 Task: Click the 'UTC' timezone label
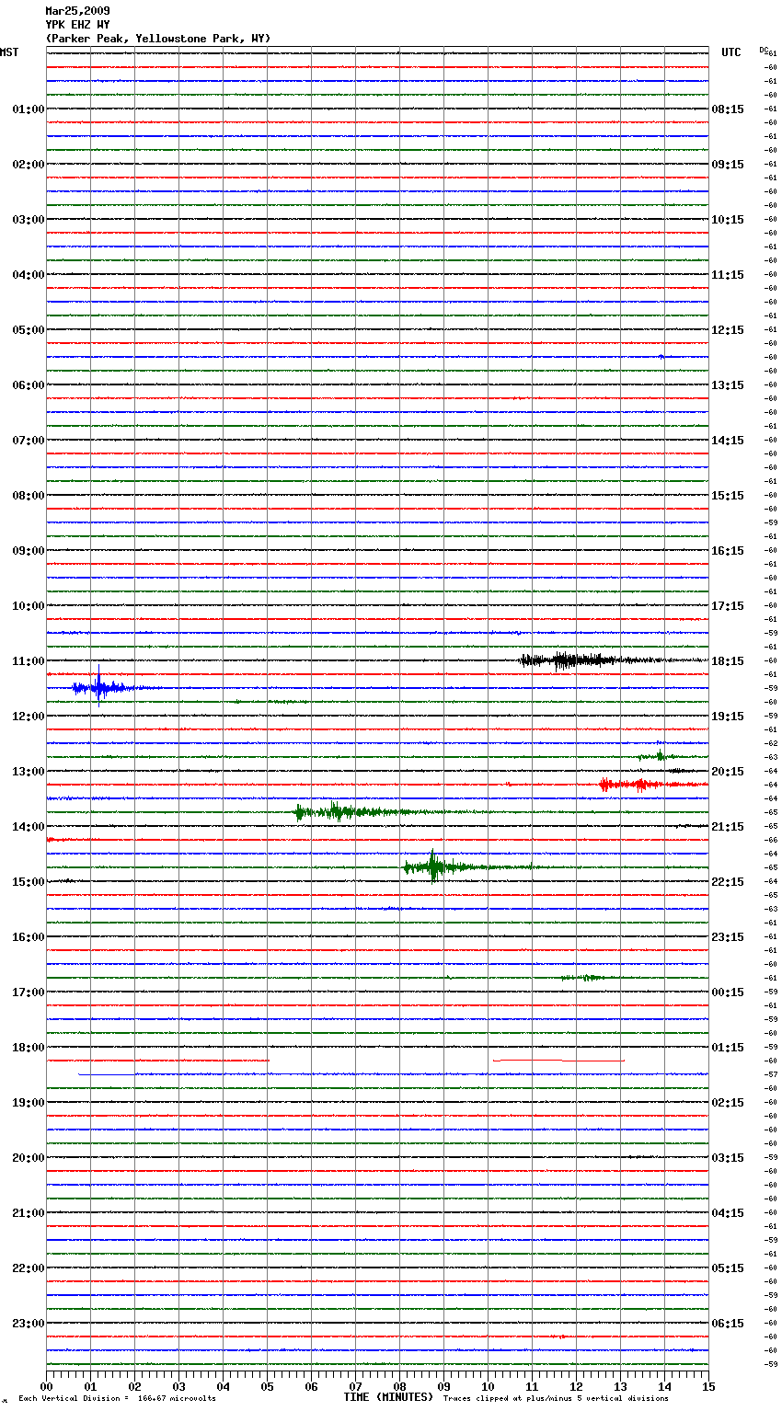pos(730,52)
